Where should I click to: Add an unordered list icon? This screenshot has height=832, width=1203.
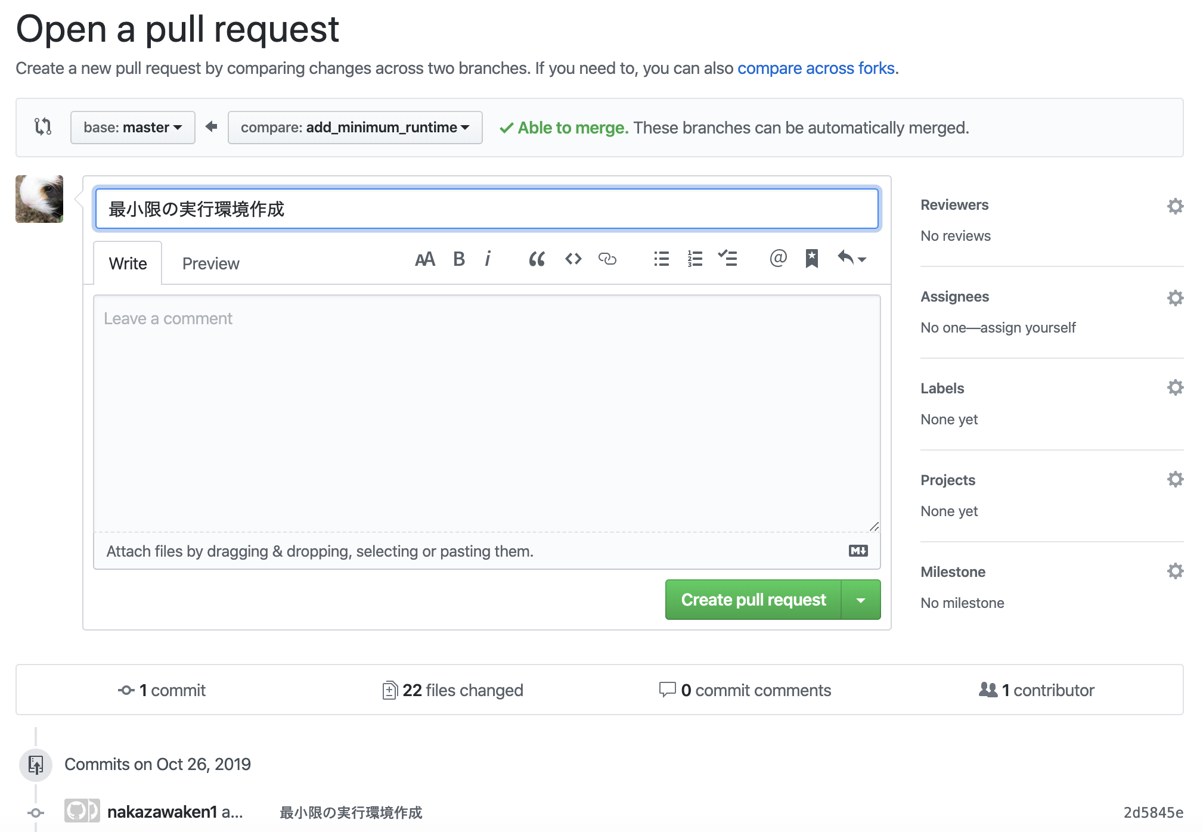click(661, 259)
